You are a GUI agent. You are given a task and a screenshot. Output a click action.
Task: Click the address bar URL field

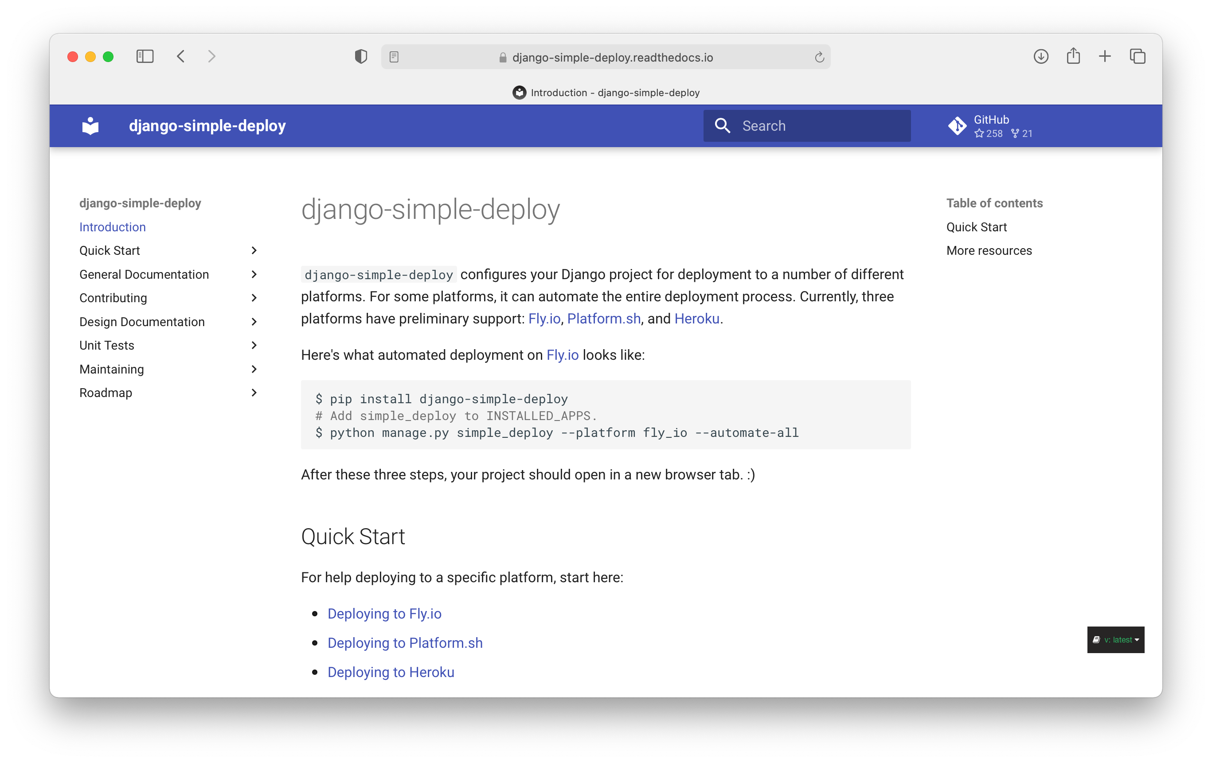(x=606, y=57)
